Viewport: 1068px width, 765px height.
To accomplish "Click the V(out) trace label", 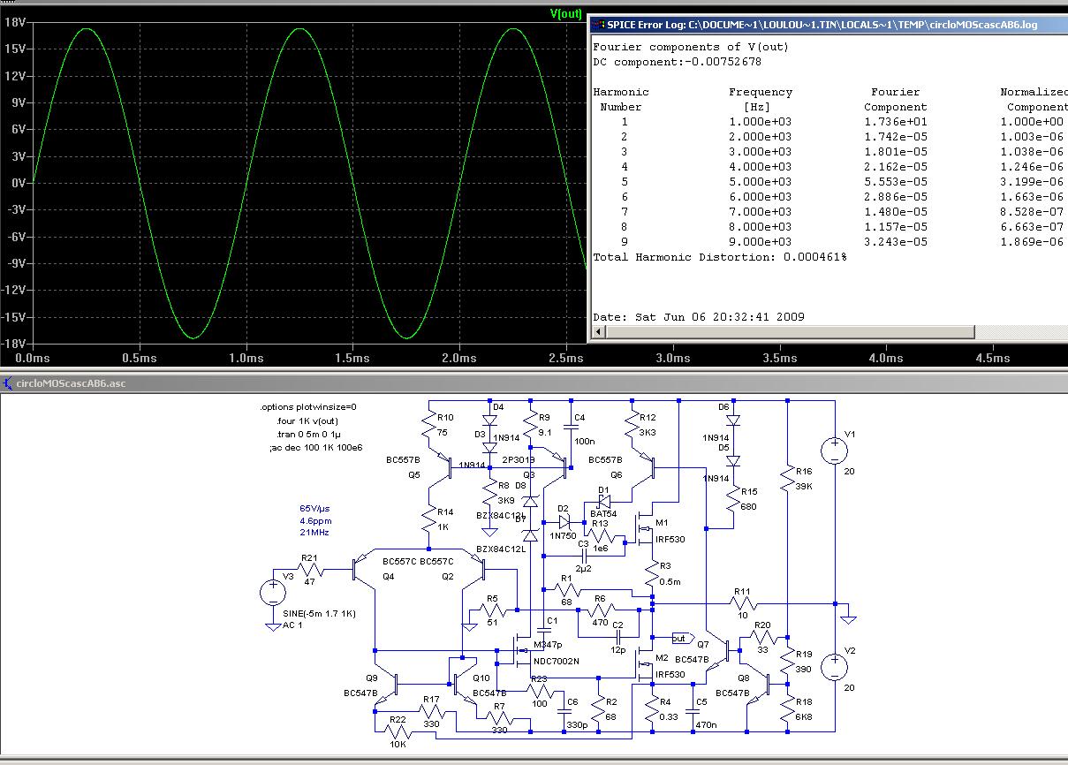I will pyautogui.click(x=565, y=13).
